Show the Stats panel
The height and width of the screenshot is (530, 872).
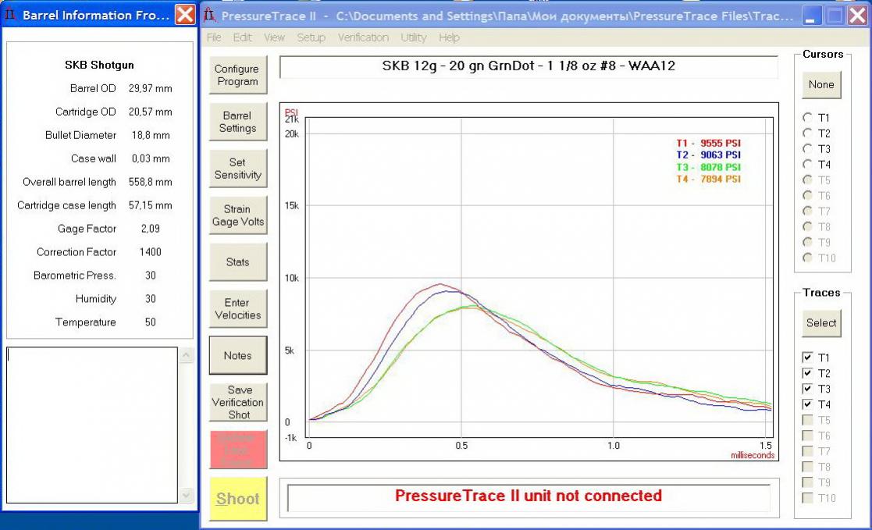tap(237, 262)
